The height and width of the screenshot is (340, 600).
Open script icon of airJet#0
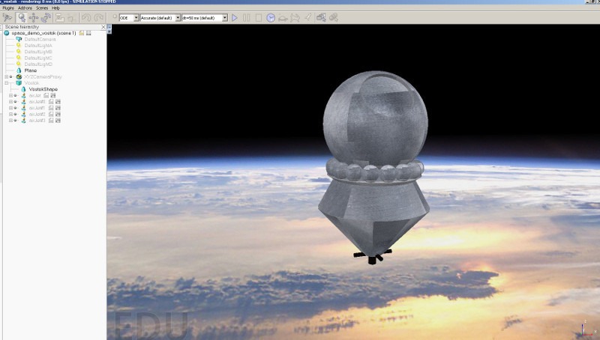pyautogui.click(x=51, y=102)
